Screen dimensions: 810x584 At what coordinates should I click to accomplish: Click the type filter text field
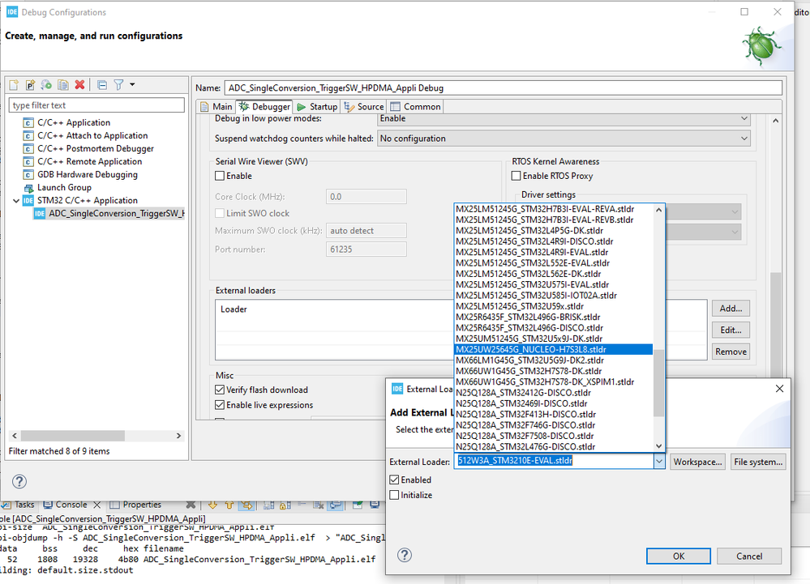pos(96,105)
